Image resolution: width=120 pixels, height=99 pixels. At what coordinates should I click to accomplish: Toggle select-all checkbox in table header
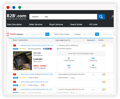[11, 40]
